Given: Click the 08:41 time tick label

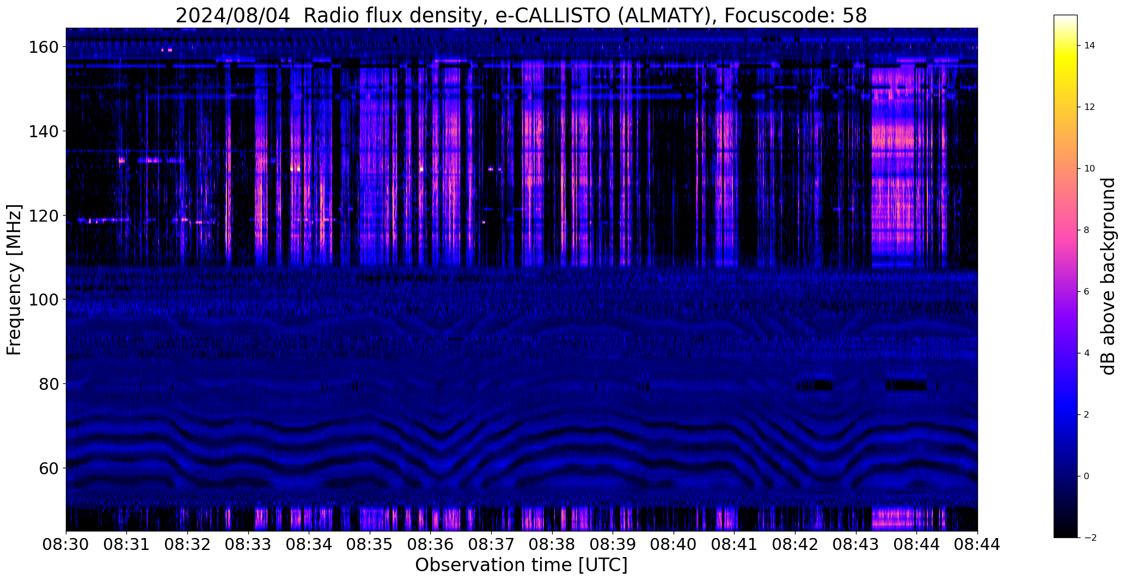Looking at the screenshot, I should pyautogui.click(x=735, y=545).
